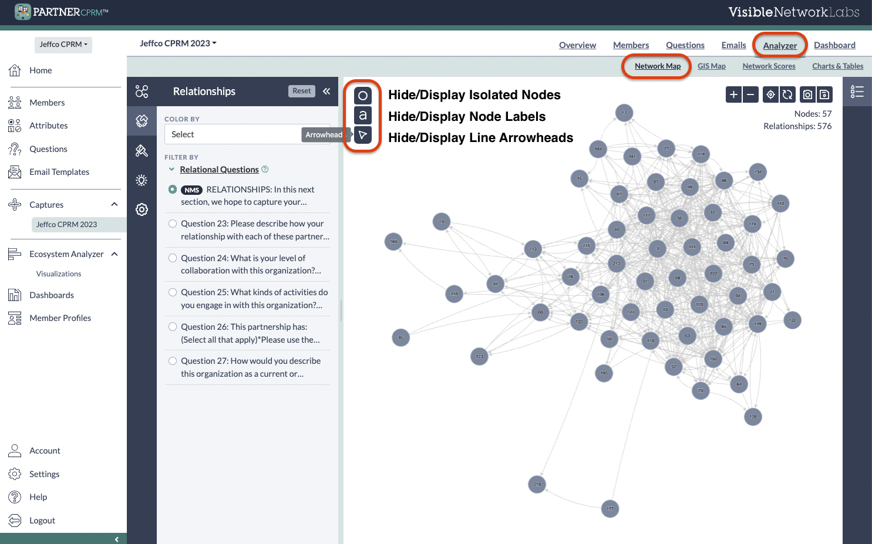Click the Reset button

click(302, 91)
